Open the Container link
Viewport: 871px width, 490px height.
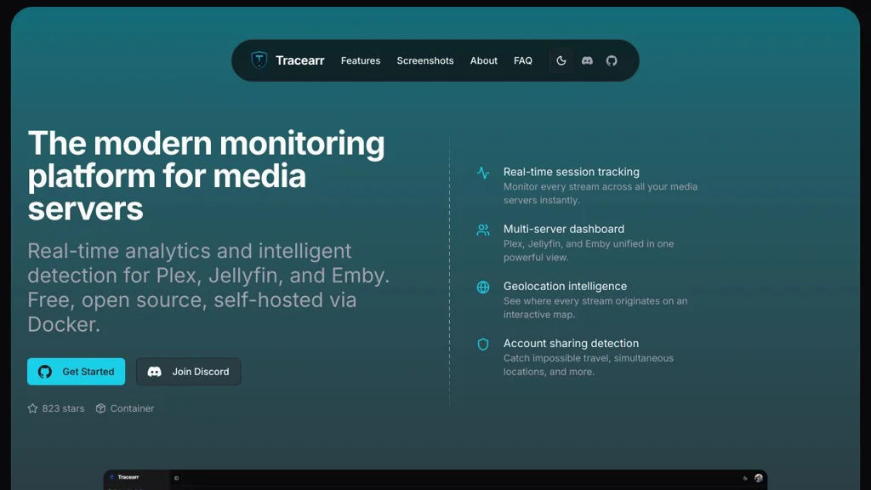pos(125,408)
